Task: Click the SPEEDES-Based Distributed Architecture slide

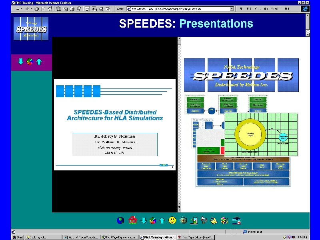Action: [115, 124]
